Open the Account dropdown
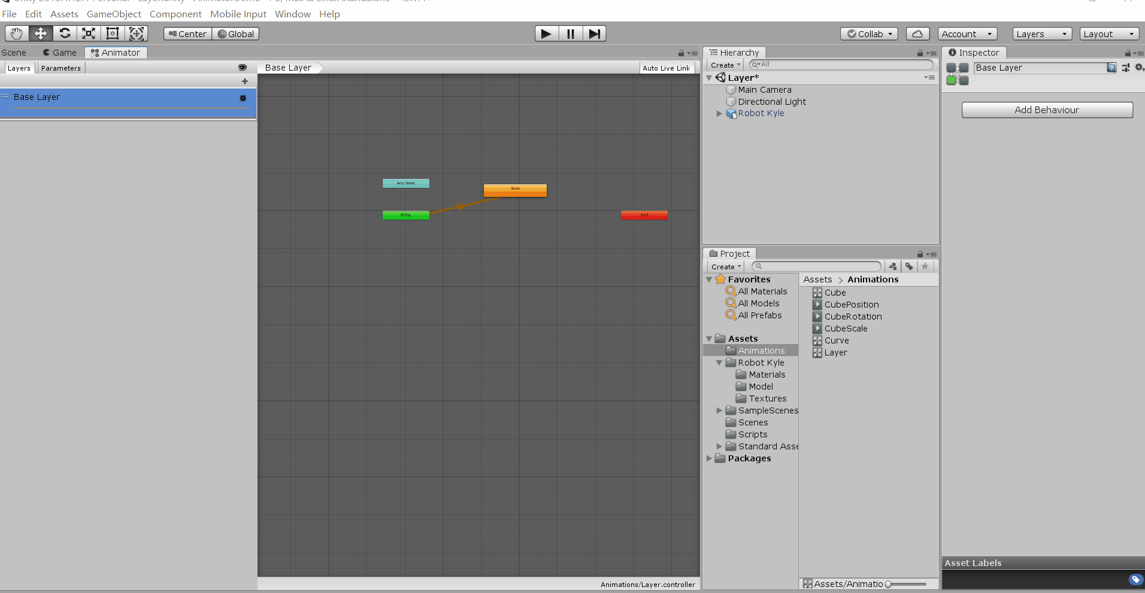The height and width of the screenshot is (593, 1145). coord(968,34)
